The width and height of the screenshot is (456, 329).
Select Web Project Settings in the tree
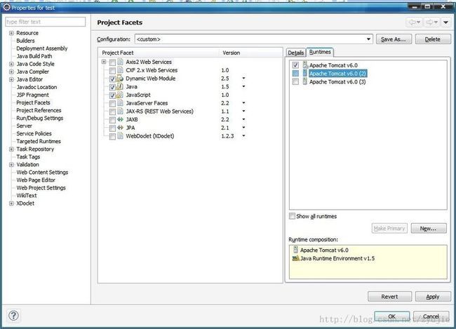(x=41, y=187)
